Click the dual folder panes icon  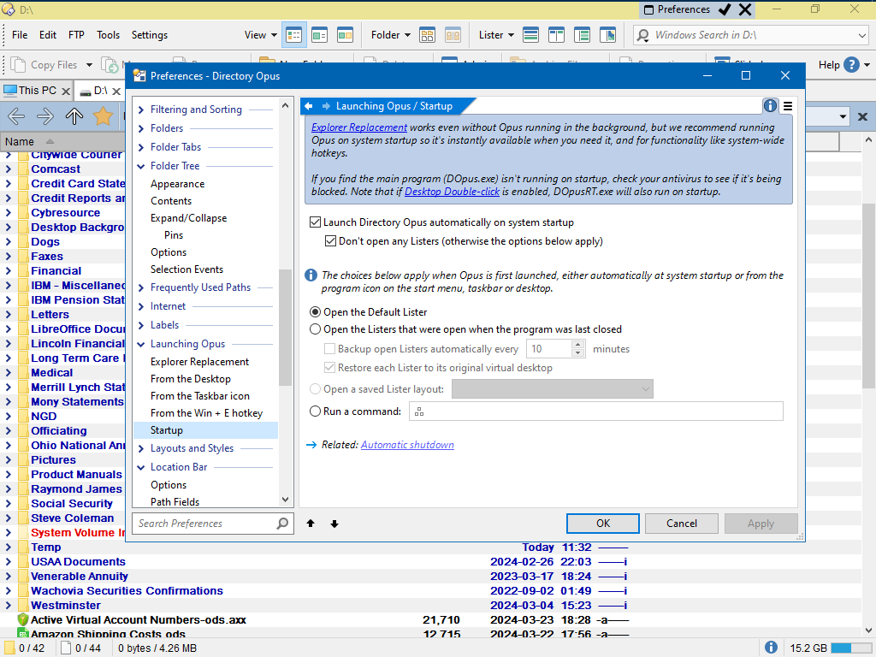453,35
